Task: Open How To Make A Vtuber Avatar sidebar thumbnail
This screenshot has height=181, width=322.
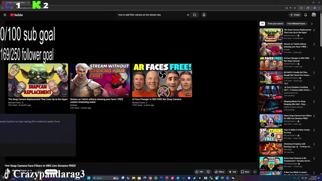Action: (x=271, y=135)
